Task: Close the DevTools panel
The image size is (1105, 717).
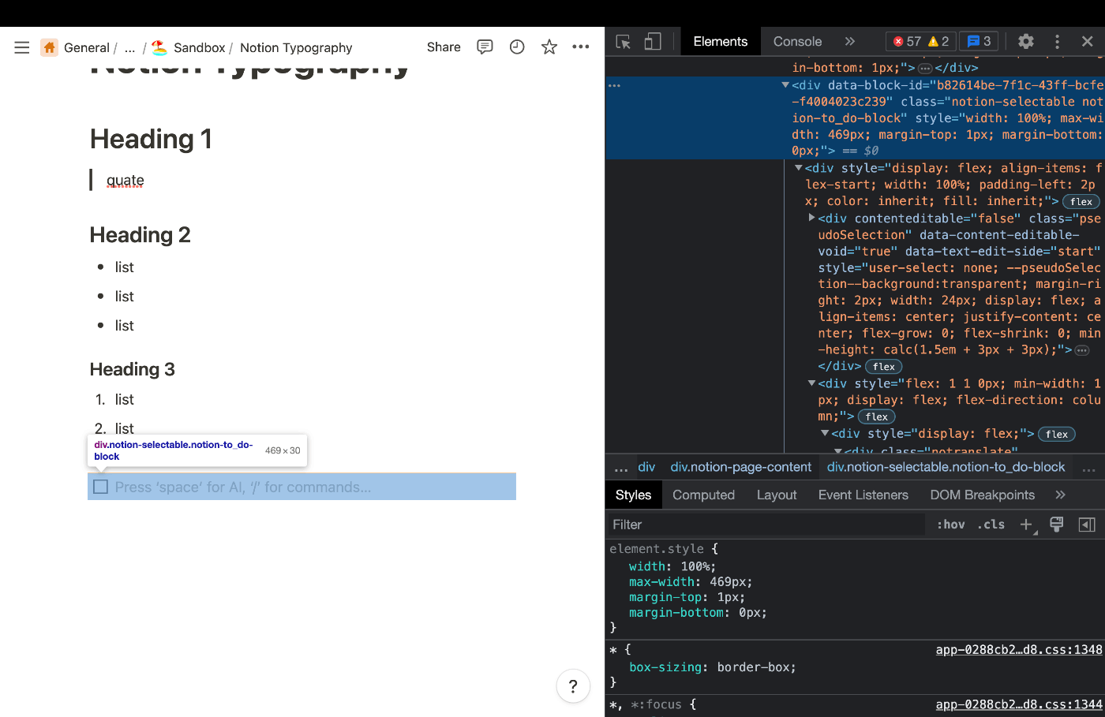Action: tap(1087, 42)
